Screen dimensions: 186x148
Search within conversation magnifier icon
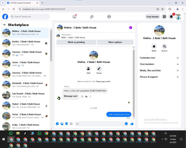coord(164,47)
